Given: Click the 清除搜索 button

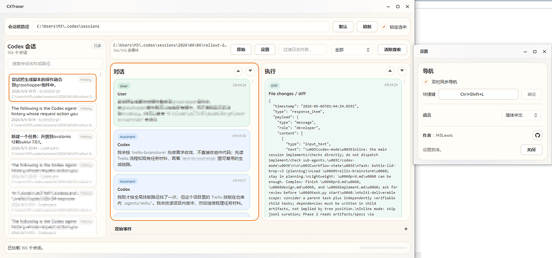Looking at the screenshot, I should pos(392,50).
